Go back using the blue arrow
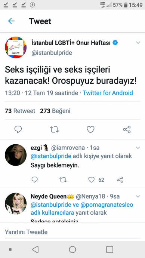 click(11, 21)
